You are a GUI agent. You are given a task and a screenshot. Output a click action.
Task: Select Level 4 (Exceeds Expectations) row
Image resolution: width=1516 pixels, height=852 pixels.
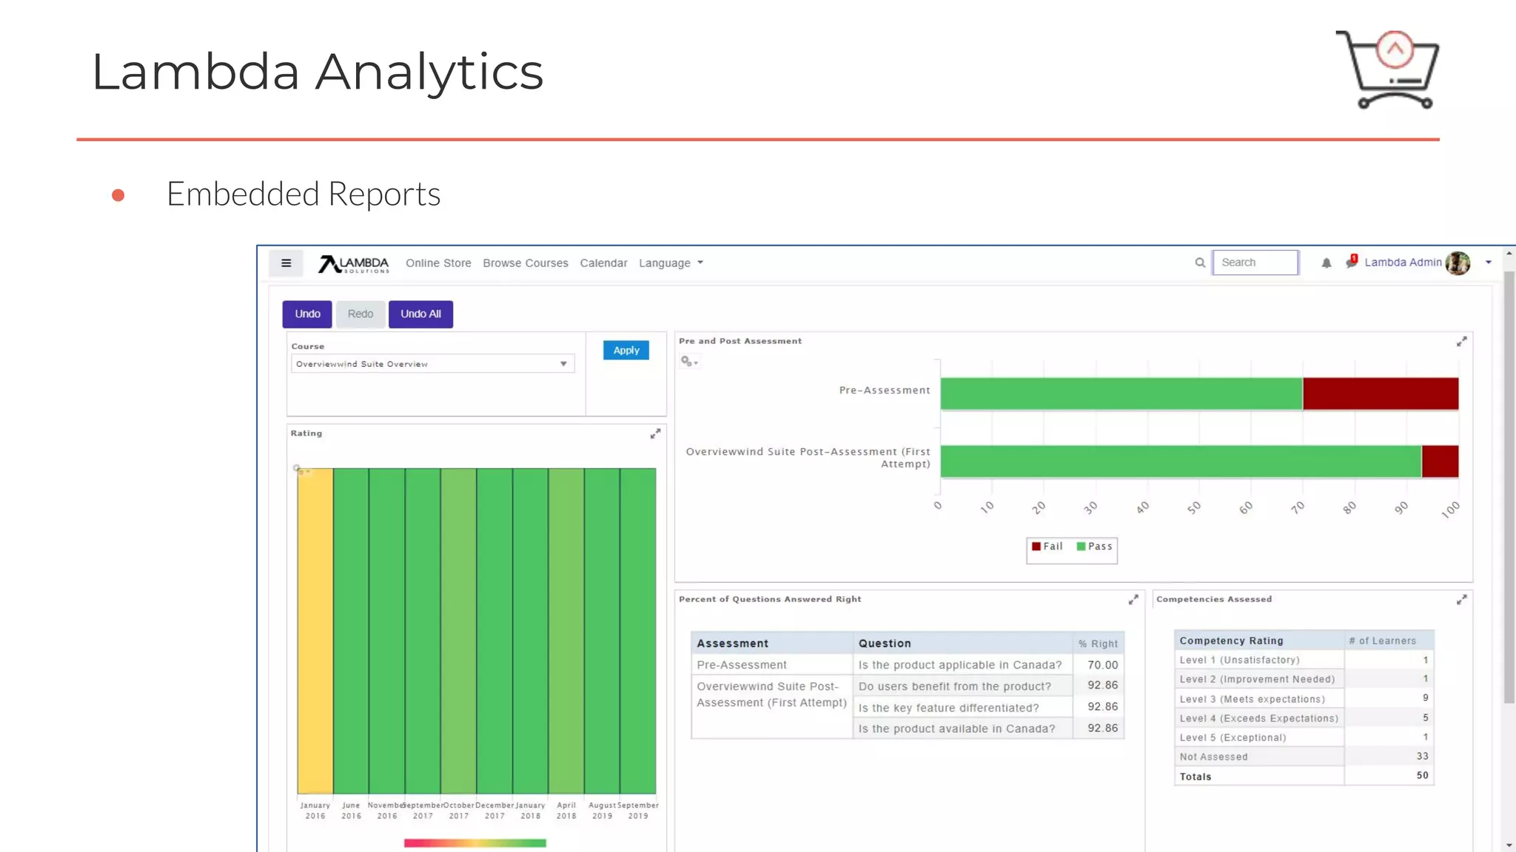click(x=1304, y=718)
